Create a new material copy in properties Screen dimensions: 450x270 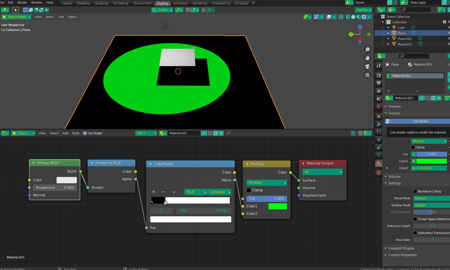433,98
